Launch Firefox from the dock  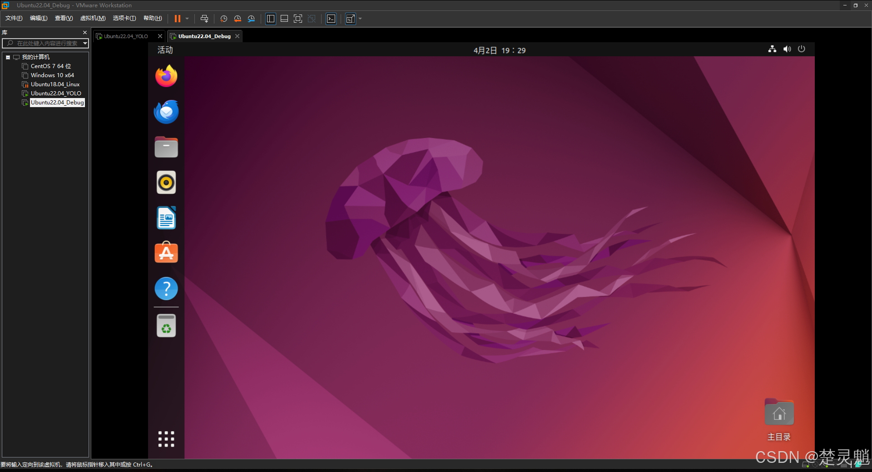click(166, 76)
